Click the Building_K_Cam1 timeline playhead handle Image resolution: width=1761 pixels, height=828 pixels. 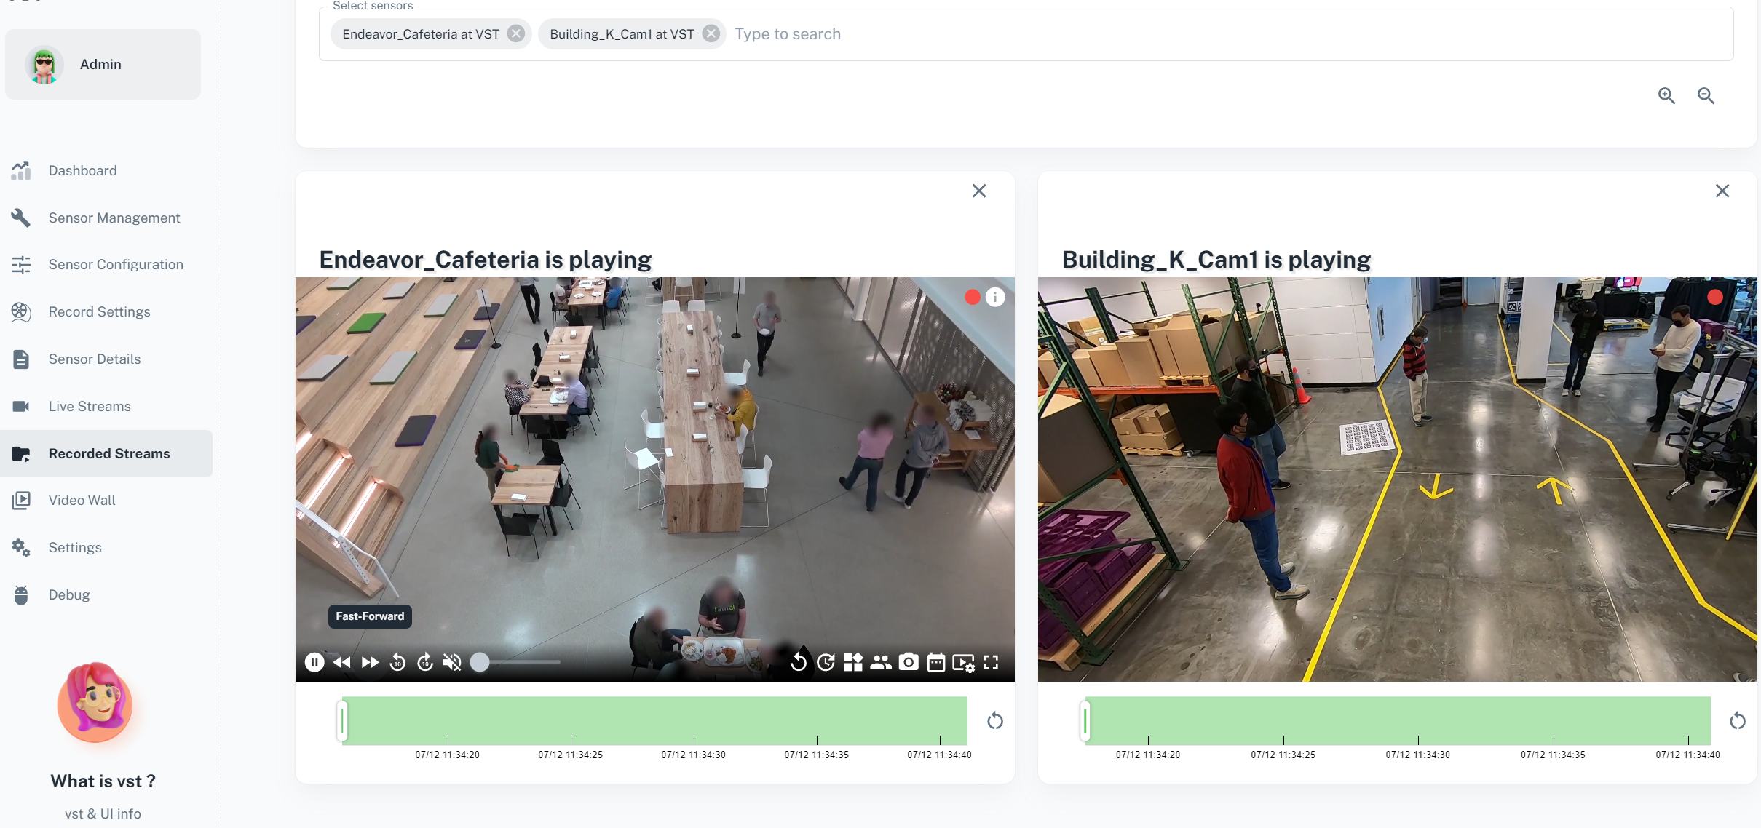point(1085,721)
